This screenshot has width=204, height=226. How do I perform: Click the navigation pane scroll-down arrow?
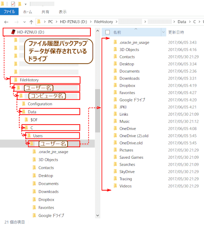click(98, 215)
